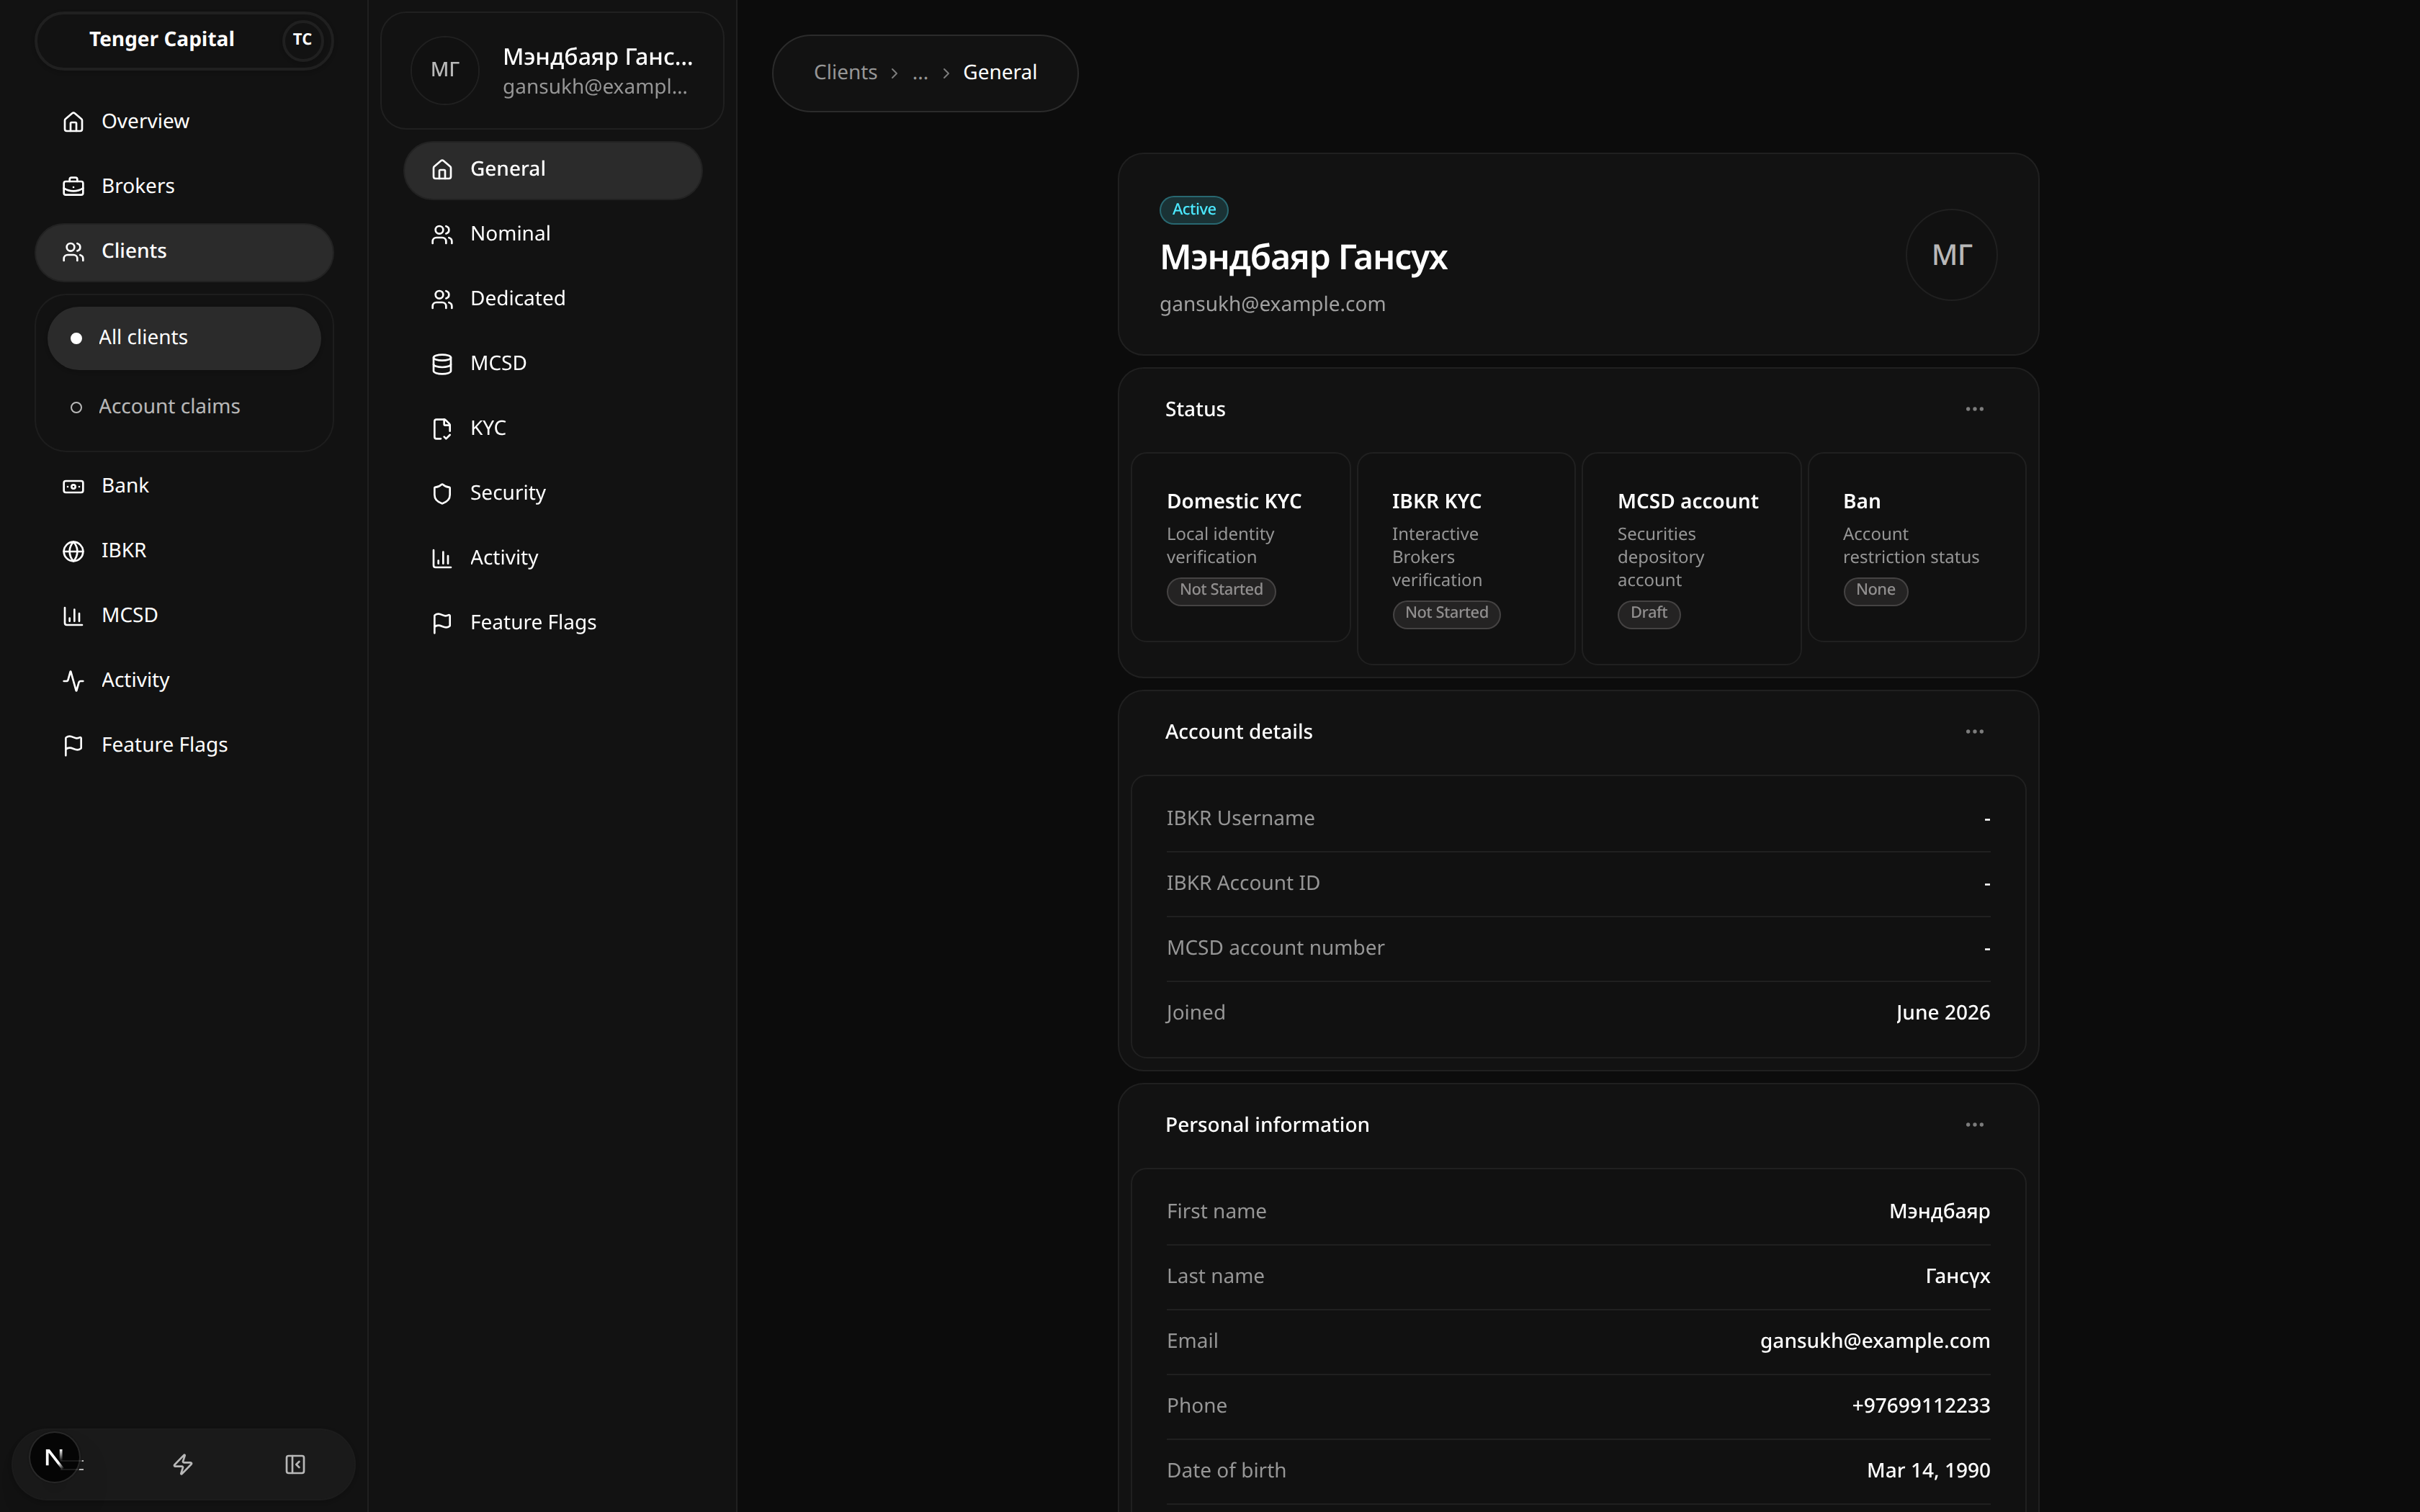
Task: Click the Мэндбаяр first name value
Action: pos(1939,1212)
